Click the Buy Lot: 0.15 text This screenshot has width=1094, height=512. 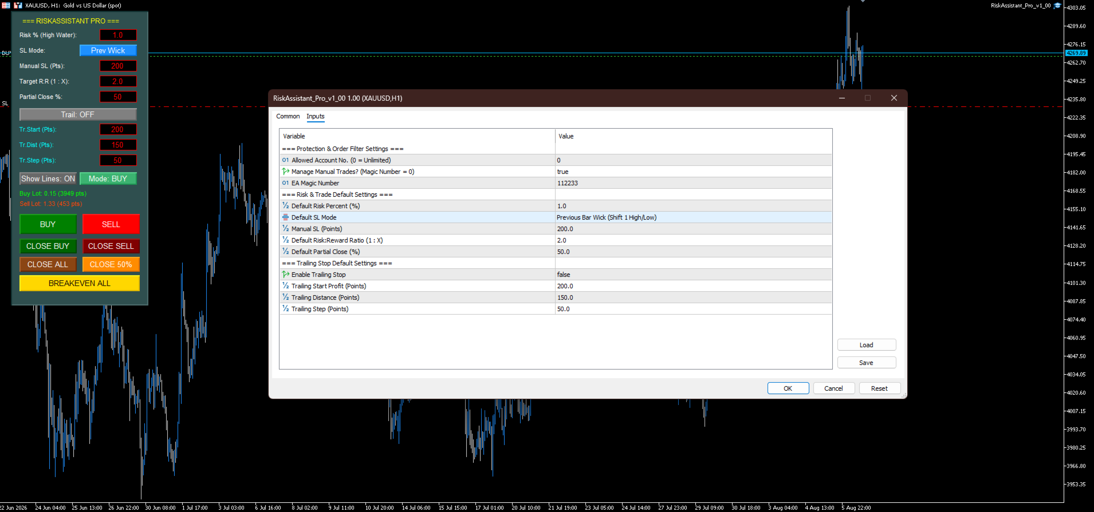click(x=53, y=193)
